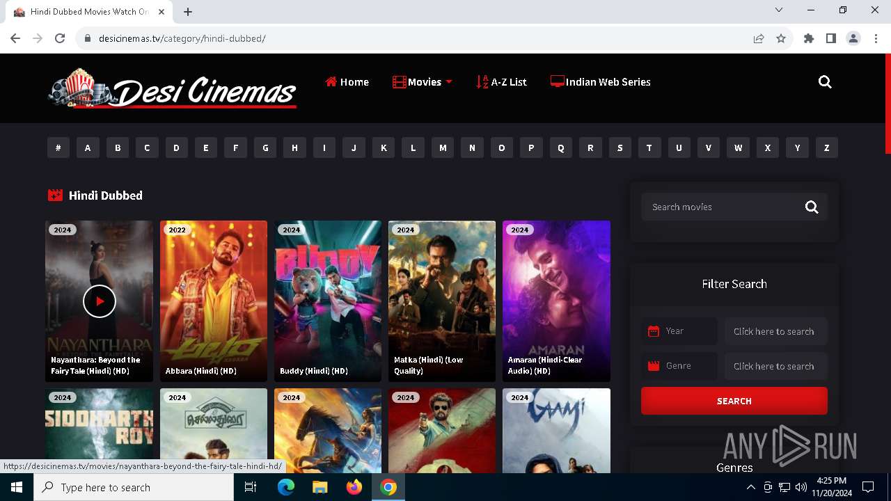
Task: Open the Chrome extensions puzzle icon
Action: (809, 38)
